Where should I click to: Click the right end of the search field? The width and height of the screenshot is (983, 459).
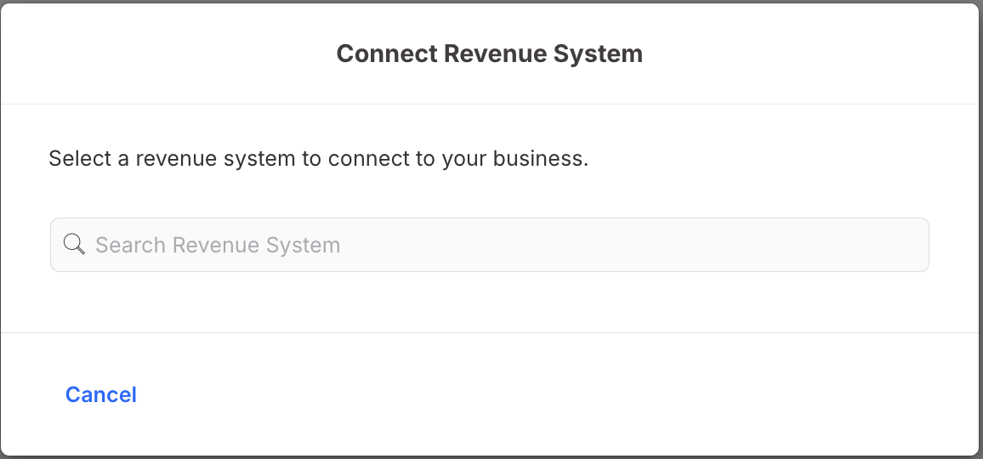pyautogui.click(x=901, y=245)
